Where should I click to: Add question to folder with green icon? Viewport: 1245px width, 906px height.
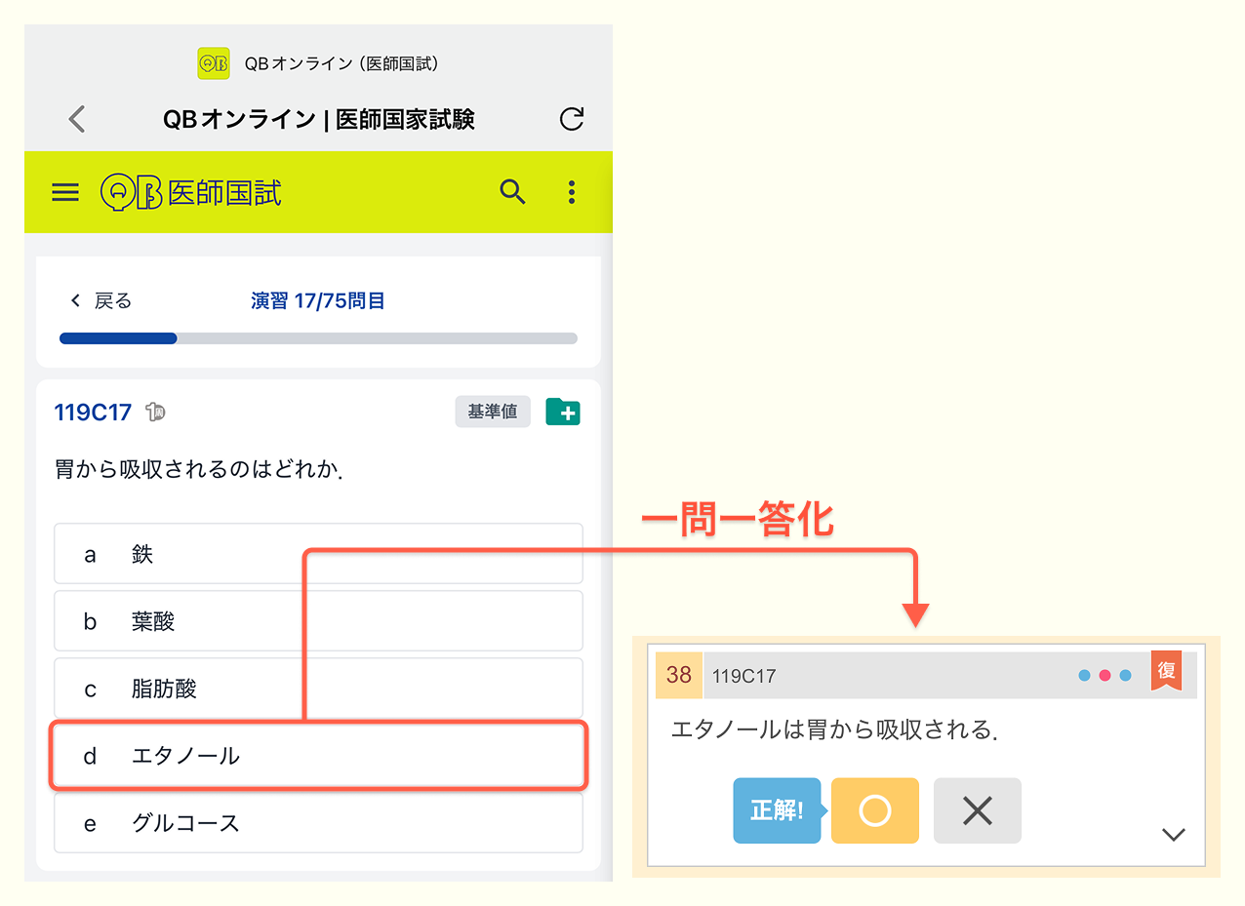point(563,413)
